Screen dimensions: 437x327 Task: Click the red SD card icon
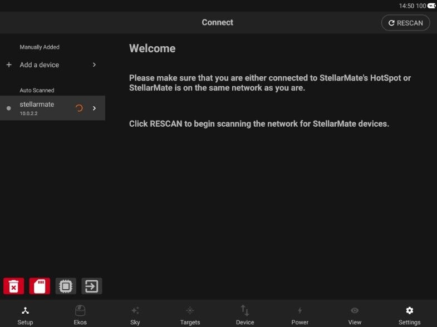(x=40, y=286)
